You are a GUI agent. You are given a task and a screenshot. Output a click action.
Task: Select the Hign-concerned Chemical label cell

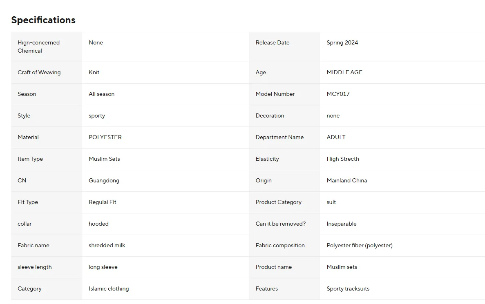click(x=47, y=47)
